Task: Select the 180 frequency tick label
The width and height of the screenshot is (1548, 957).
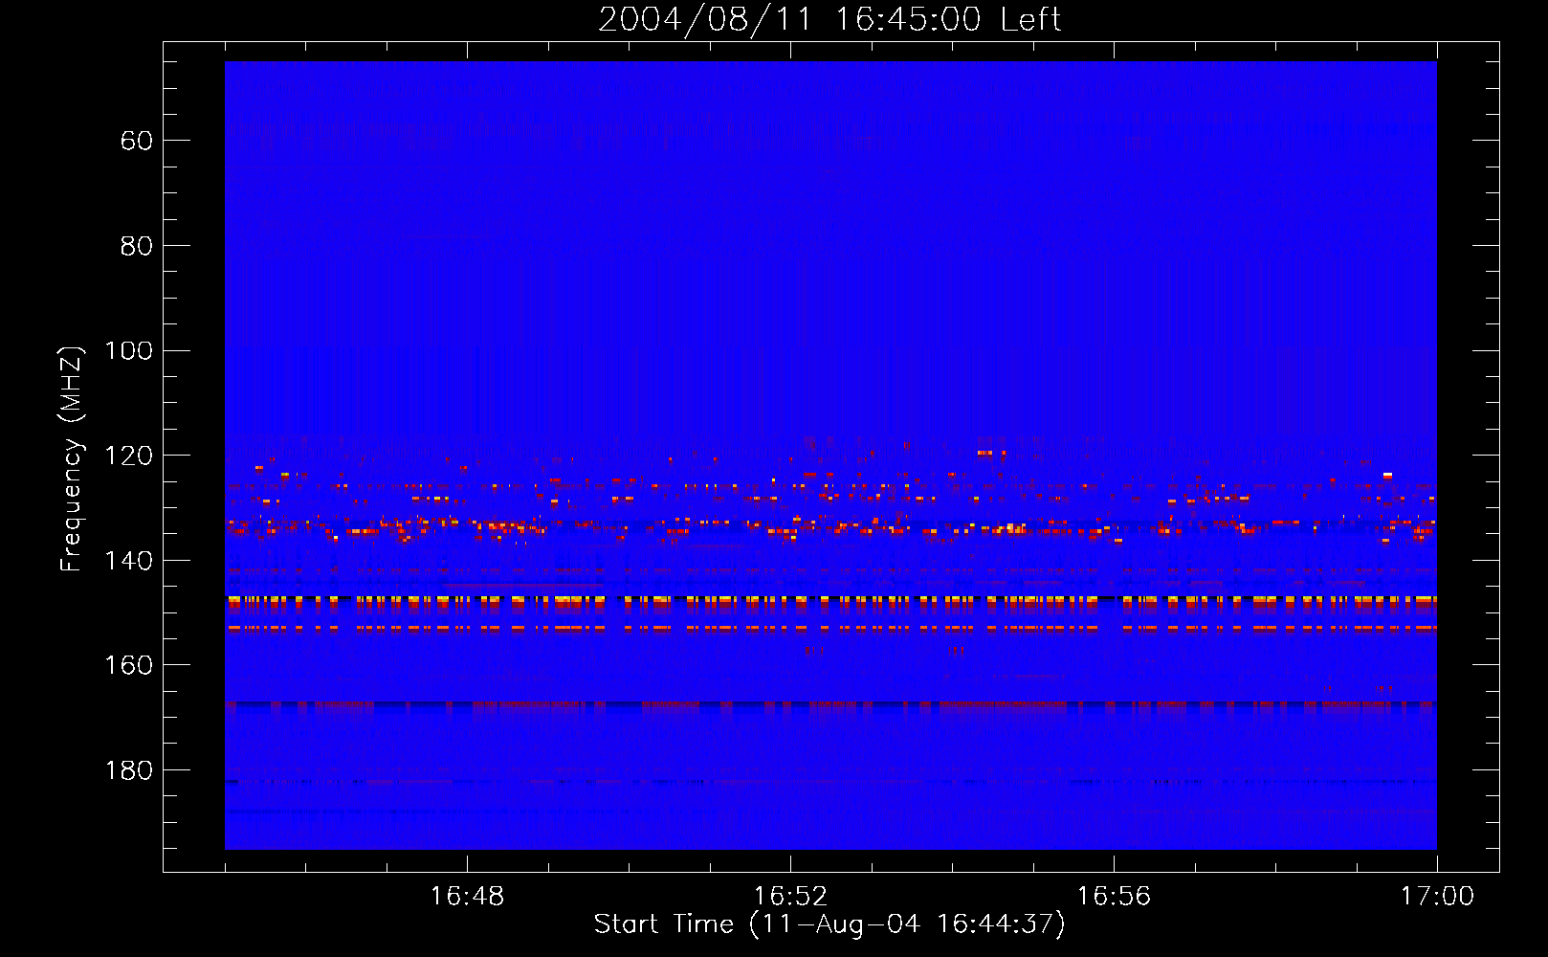Action: pyautogui.click(x=128, y=771)
